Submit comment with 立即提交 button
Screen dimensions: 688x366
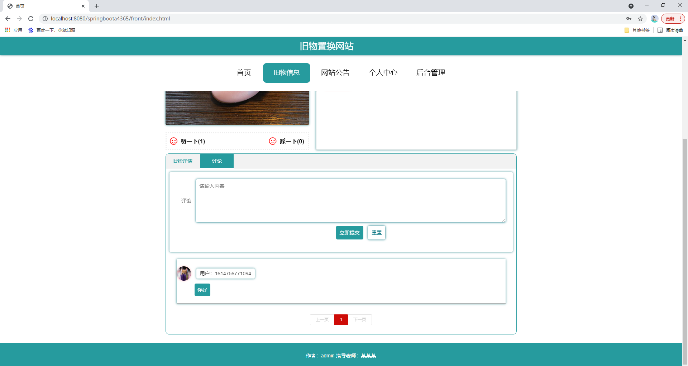(x=350, y=233)
